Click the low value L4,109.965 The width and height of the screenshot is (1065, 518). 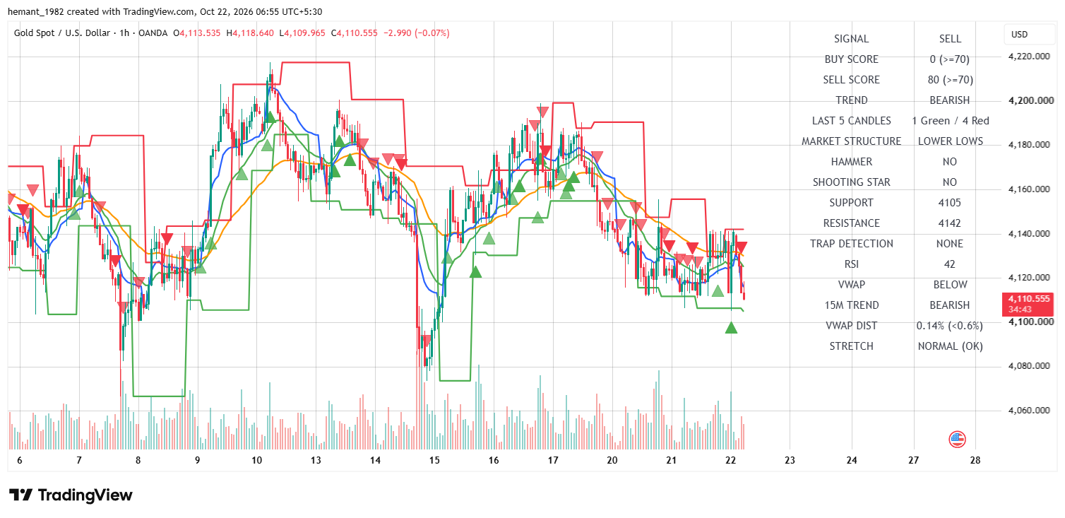(302, 33)
